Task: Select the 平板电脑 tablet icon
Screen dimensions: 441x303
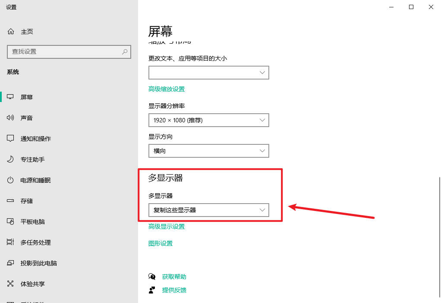Action: tap(10, 222)
